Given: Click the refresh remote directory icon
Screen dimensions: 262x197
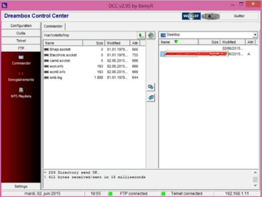Looking at the screenshot, I should (151, 35).
